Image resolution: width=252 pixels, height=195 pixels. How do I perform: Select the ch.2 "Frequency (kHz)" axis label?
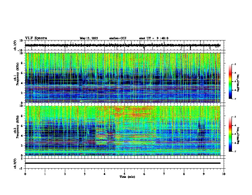pos(17,127)
